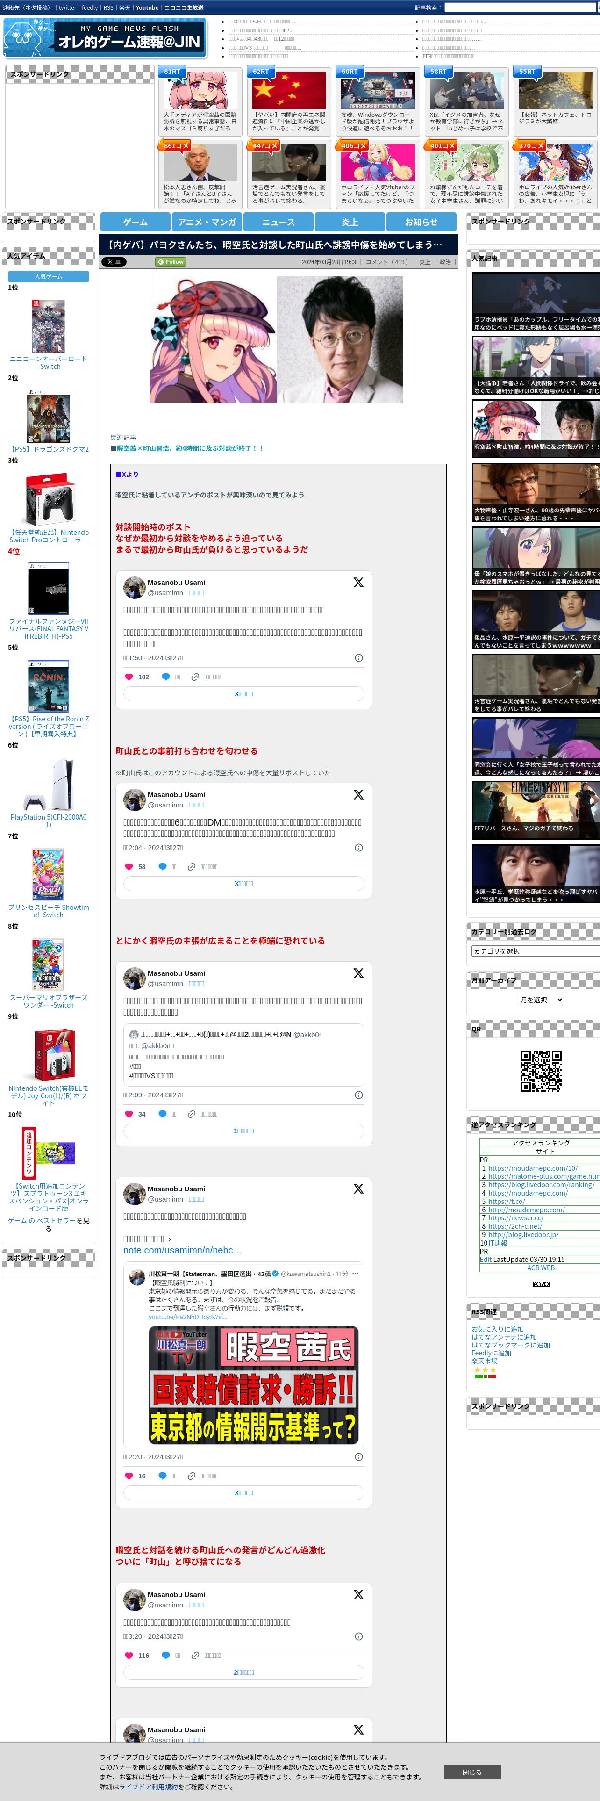Open the 370コメ ホロライブ article thumbnail

[x=555, y=163]
